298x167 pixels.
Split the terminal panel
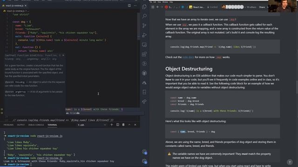click(x=118, y=125)
